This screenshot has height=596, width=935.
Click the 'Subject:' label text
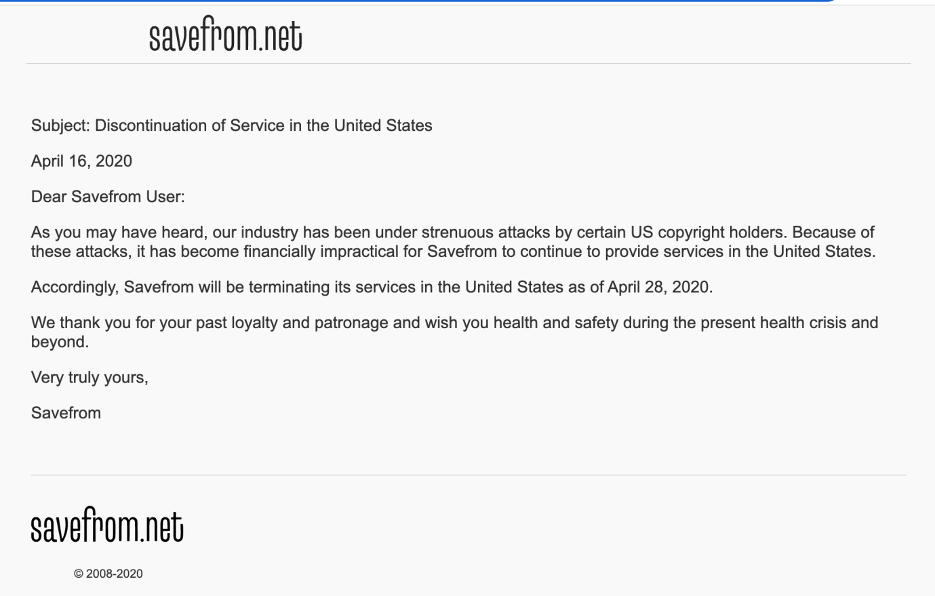(x=60, y=125)
